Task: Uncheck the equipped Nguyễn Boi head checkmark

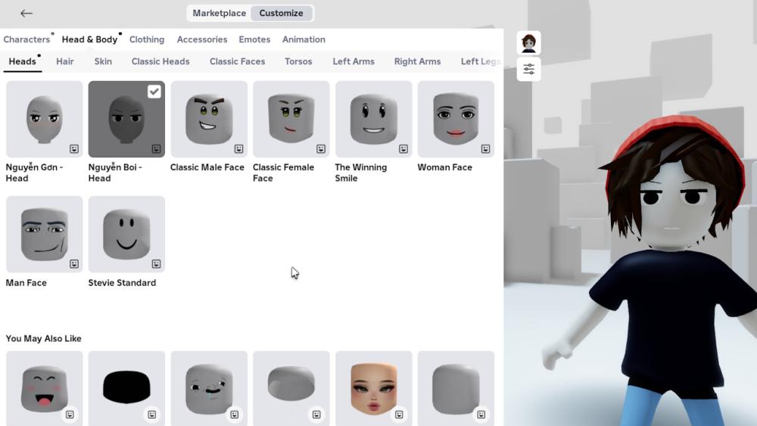Action: (154, 92)
